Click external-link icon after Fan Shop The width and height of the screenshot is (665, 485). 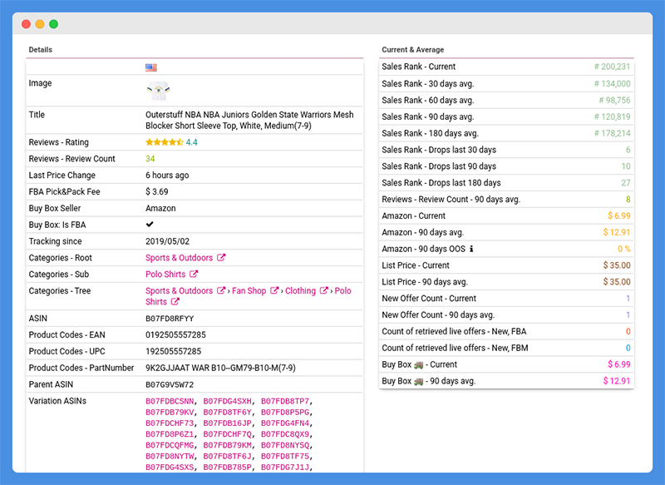[x=274, y=290]
